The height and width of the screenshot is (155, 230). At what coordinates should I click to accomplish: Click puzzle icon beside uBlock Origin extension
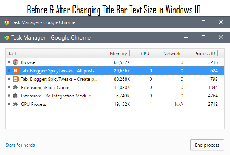(x=16, y=88)
